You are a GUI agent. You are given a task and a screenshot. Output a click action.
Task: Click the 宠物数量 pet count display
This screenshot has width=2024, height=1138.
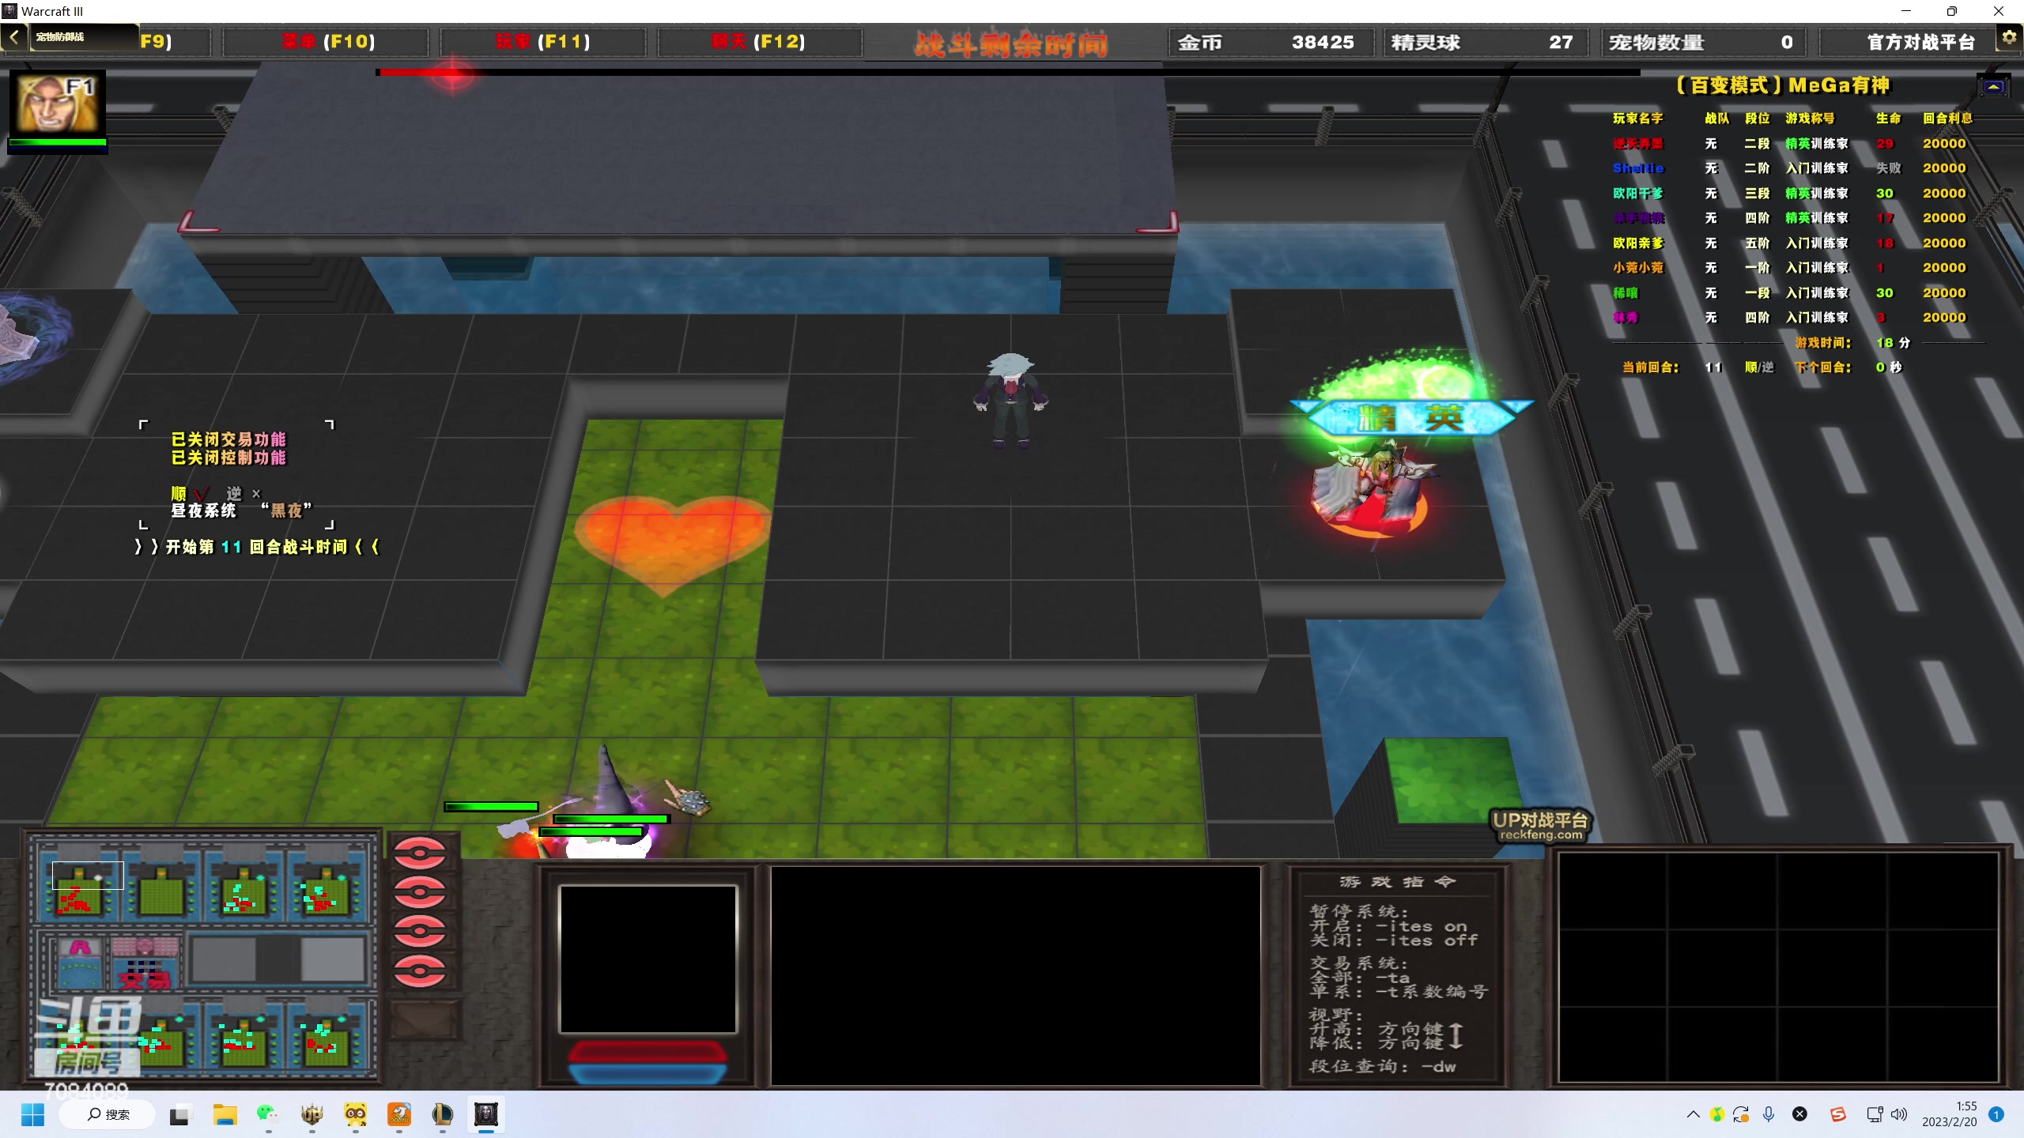pos(1702,42)
